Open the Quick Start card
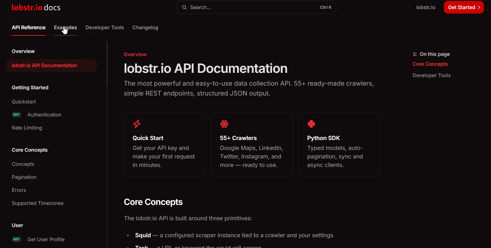Viewport: 491px width, 248px height. pyautogui.click(x=165, y=145)
